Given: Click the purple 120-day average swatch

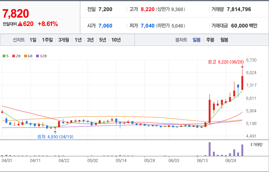Looking at the screenshot, I should tap(37, 56).
